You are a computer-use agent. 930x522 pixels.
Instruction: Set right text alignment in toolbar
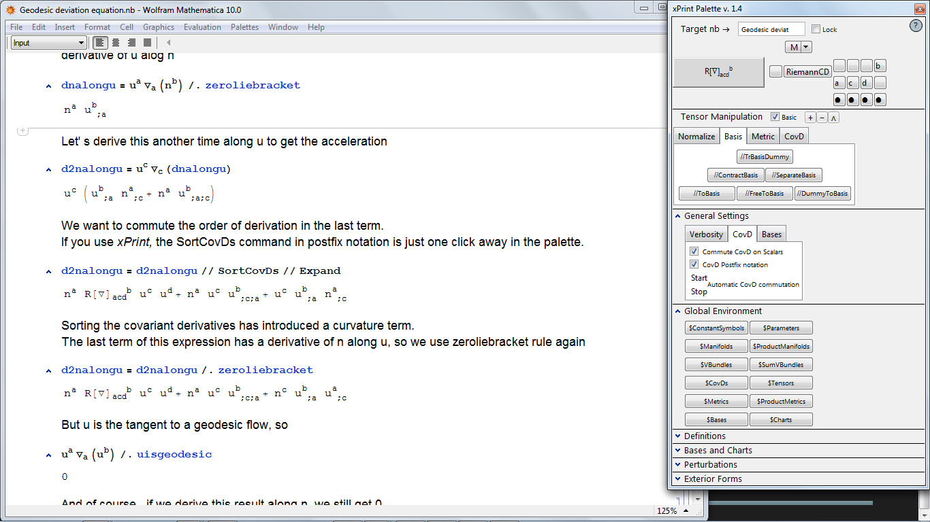tap(131, 43)
